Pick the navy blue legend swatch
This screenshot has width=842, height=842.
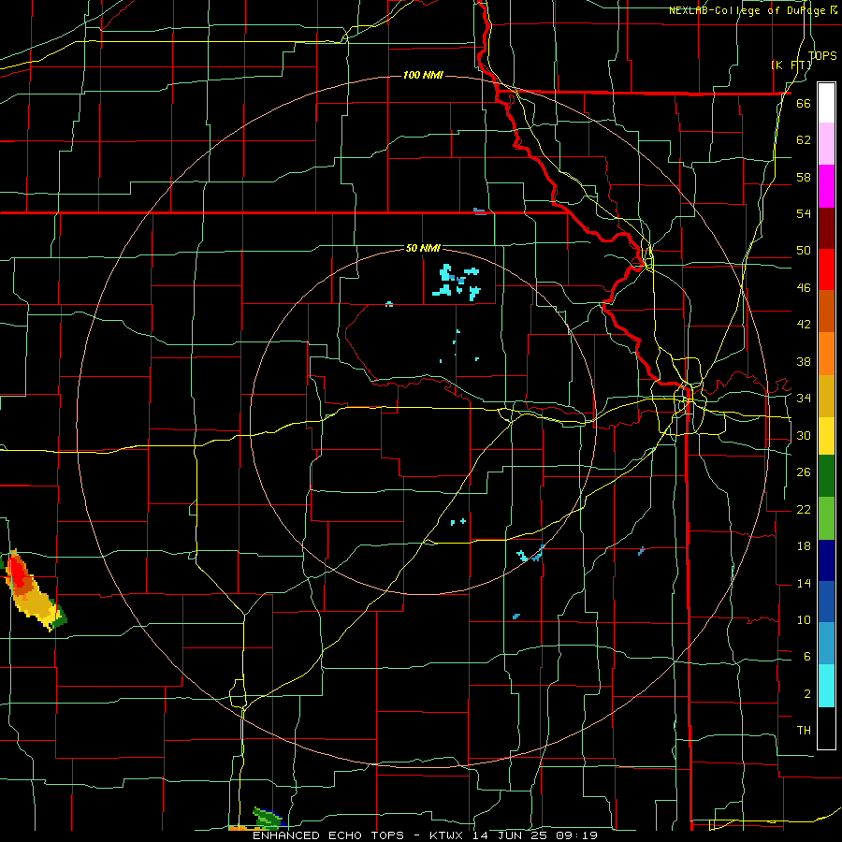click(826, 560)
